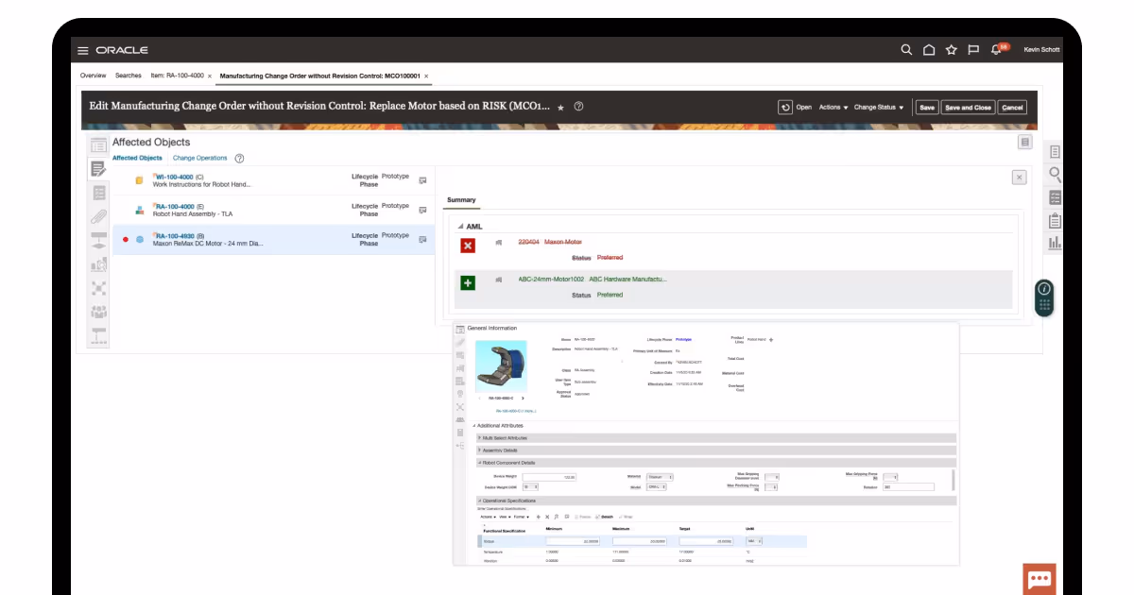This screenshot has height=595, width=1134.
Task: Collapse the AML section
Action: point(460,227)
